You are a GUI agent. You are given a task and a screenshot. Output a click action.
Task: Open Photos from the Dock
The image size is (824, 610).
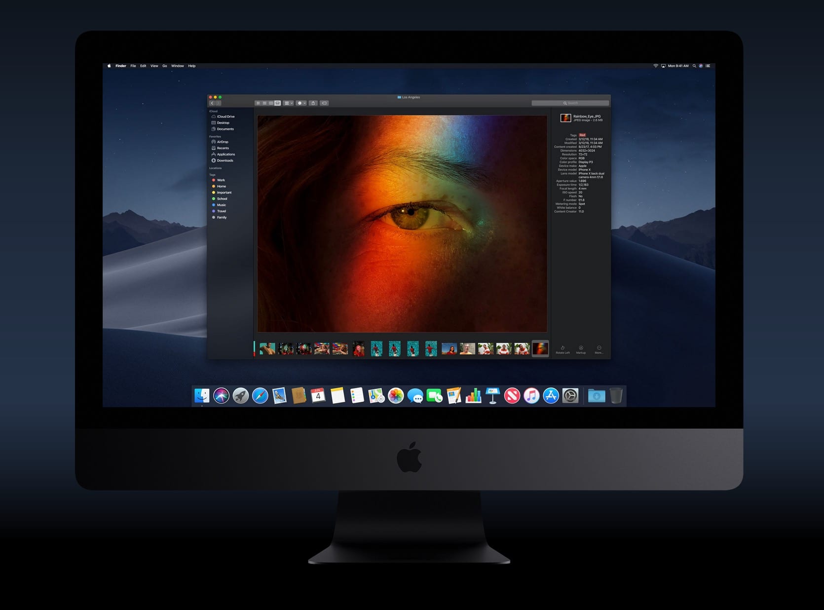(x=396, y=395)
